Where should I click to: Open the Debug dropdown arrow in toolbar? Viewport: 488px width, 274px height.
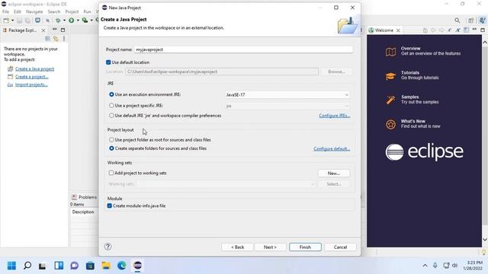(64, 21)
